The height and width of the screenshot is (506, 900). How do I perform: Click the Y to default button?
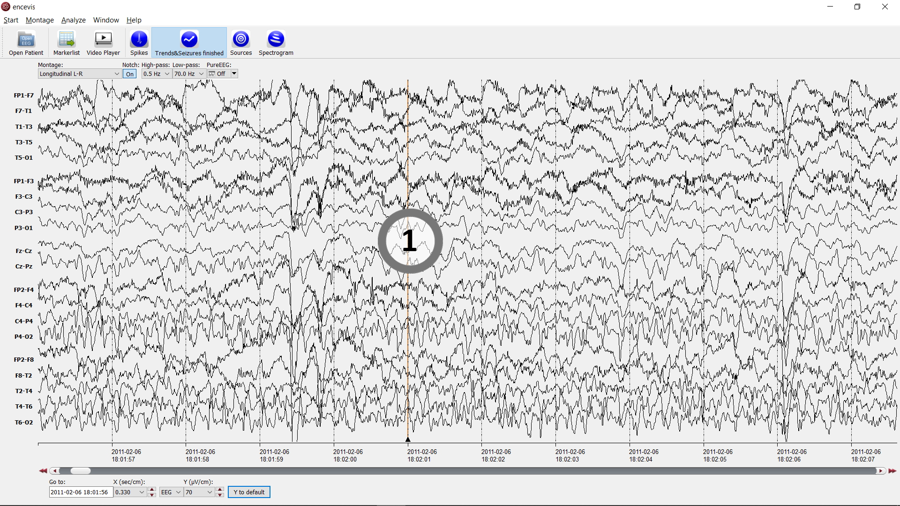[x=248, y=492]
